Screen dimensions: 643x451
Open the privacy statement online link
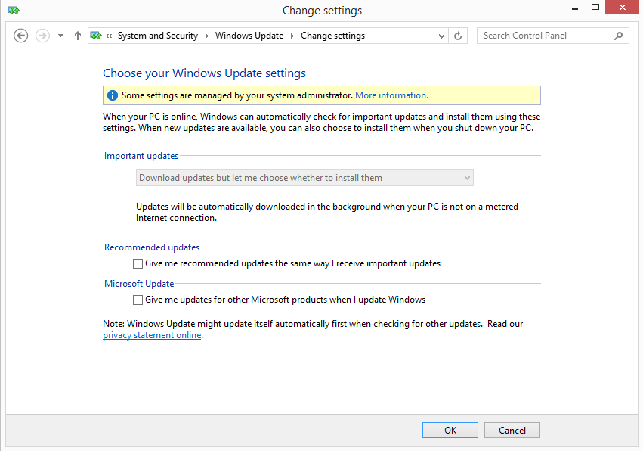click(152, 335)
